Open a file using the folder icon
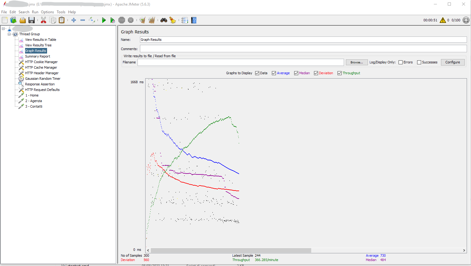The height and width of the screenshot is (266, 471). point(23,20)
